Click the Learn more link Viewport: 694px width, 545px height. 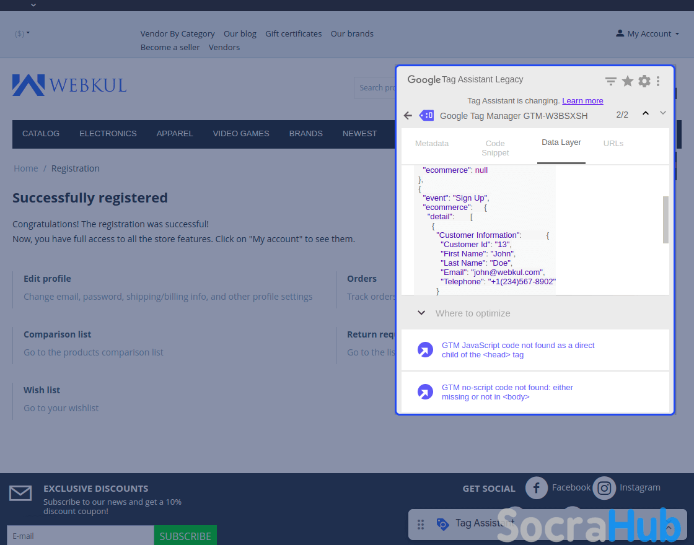(x=582, y=101)
